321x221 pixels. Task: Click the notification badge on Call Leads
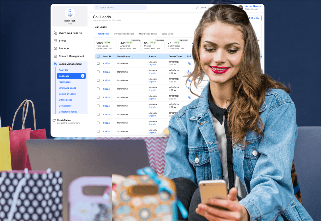pyautogui.click(x=82, y=76)
